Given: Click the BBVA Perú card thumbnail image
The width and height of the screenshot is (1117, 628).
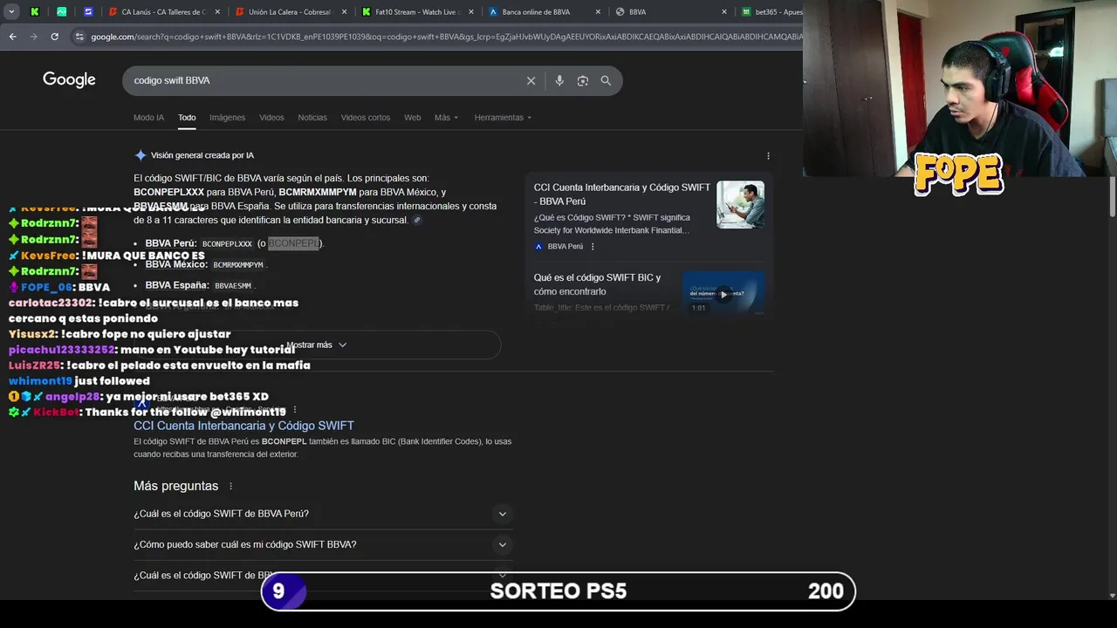Looking at the screenshot, I should coord(740,205).
